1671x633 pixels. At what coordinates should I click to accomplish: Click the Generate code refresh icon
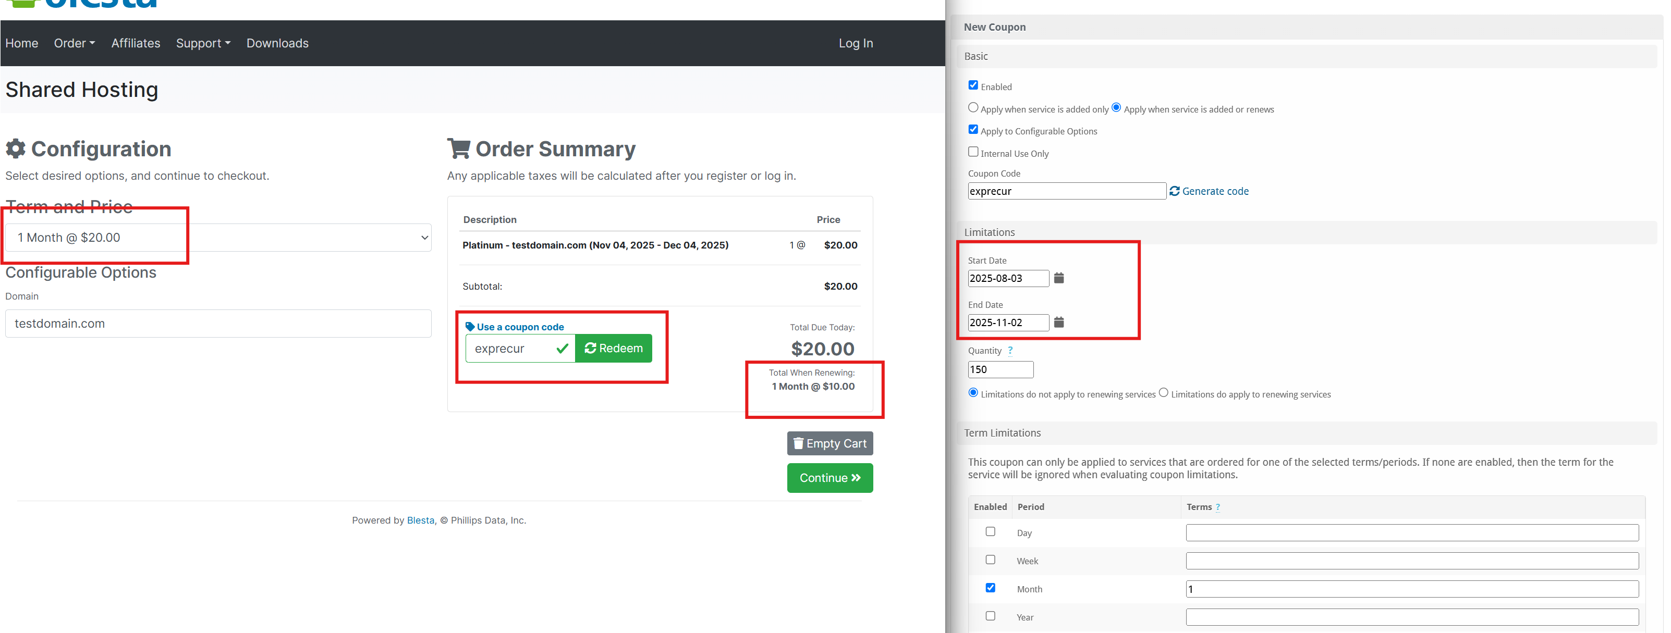pos(1174,191)
